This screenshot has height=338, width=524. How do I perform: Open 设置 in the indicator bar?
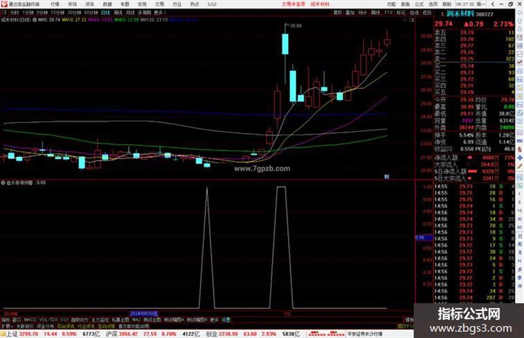tap(226, 320)
